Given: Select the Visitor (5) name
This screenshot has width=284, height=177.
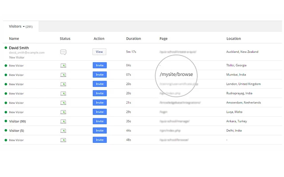Looking at the screenshot, I should pos(16,130).
